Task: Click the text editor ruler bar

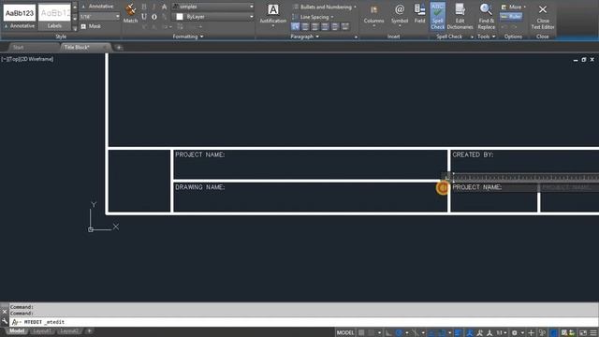Action: (x=526, y=177)
